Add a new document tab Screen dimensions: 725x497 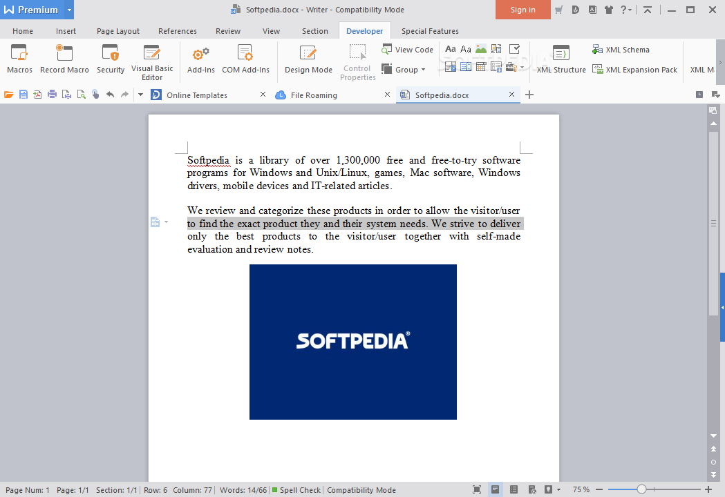tap(529, 95)
